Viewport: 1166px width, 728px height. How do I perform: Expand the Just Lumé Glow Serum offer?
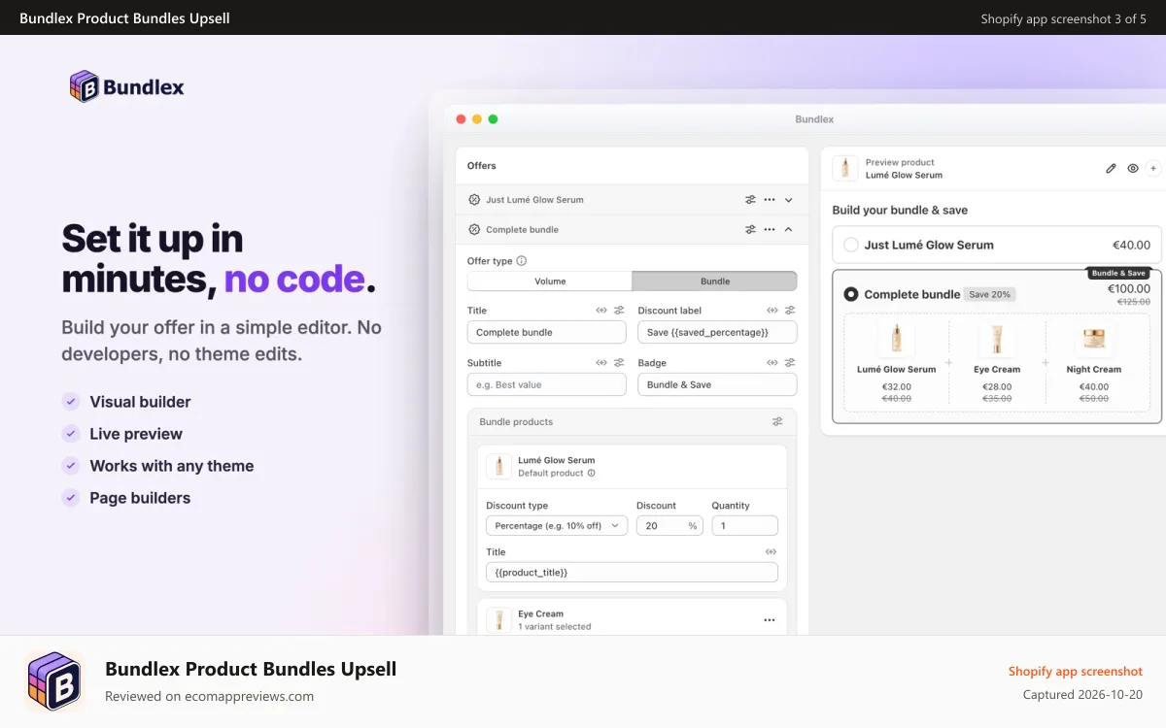[x=788, y=200]
